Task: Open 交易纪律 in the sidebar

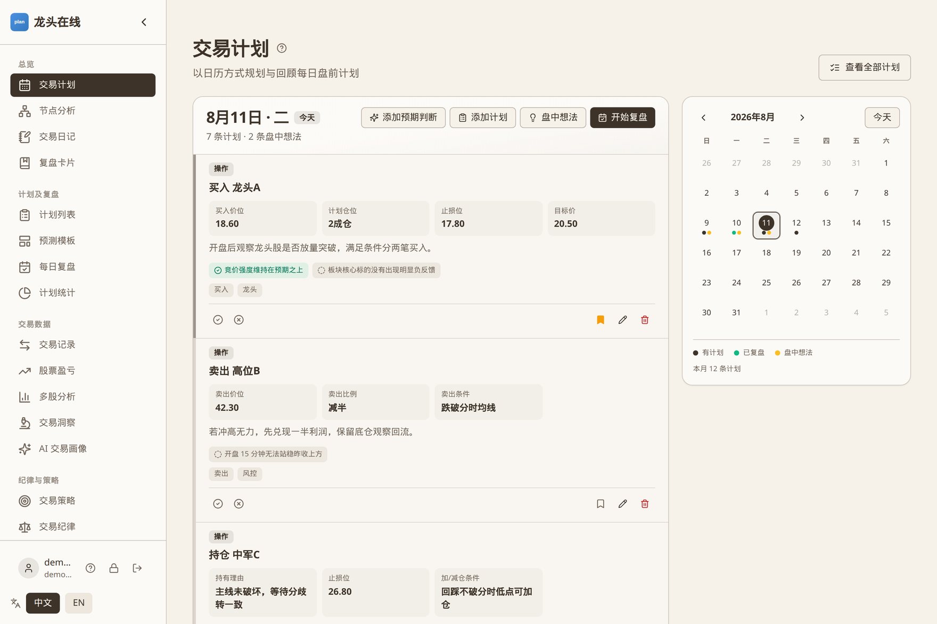Action: point(83,527)
